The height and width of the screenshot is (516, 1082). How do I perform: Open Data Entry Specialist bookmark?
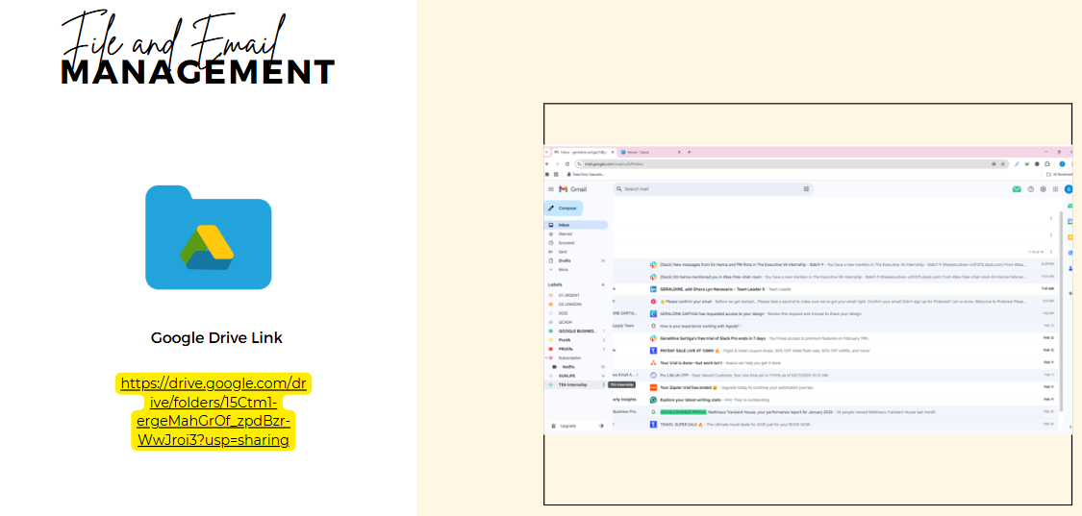588,175
